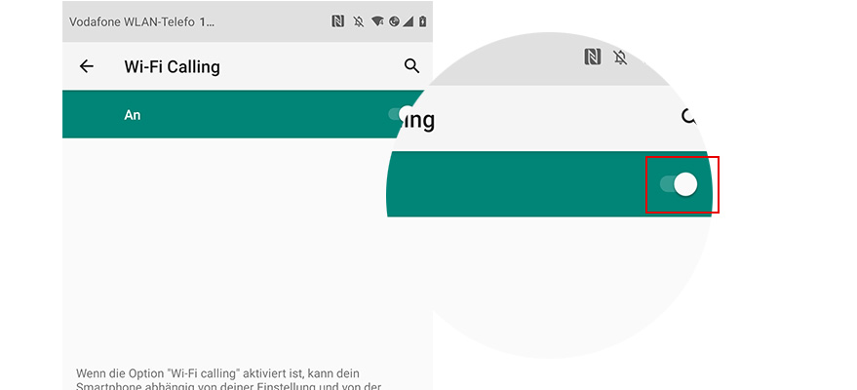Click the enlarged muted bell in the magnified circle
Image resolution: width=857 pixels, height=390 pixels.
pos(620,57)
